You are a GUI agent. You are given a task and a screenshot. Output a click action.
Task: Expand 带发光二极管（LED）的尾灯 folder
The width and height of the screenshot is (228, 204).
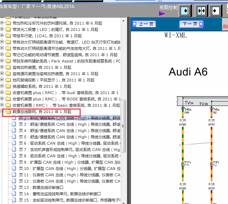(x=2, y=29)
